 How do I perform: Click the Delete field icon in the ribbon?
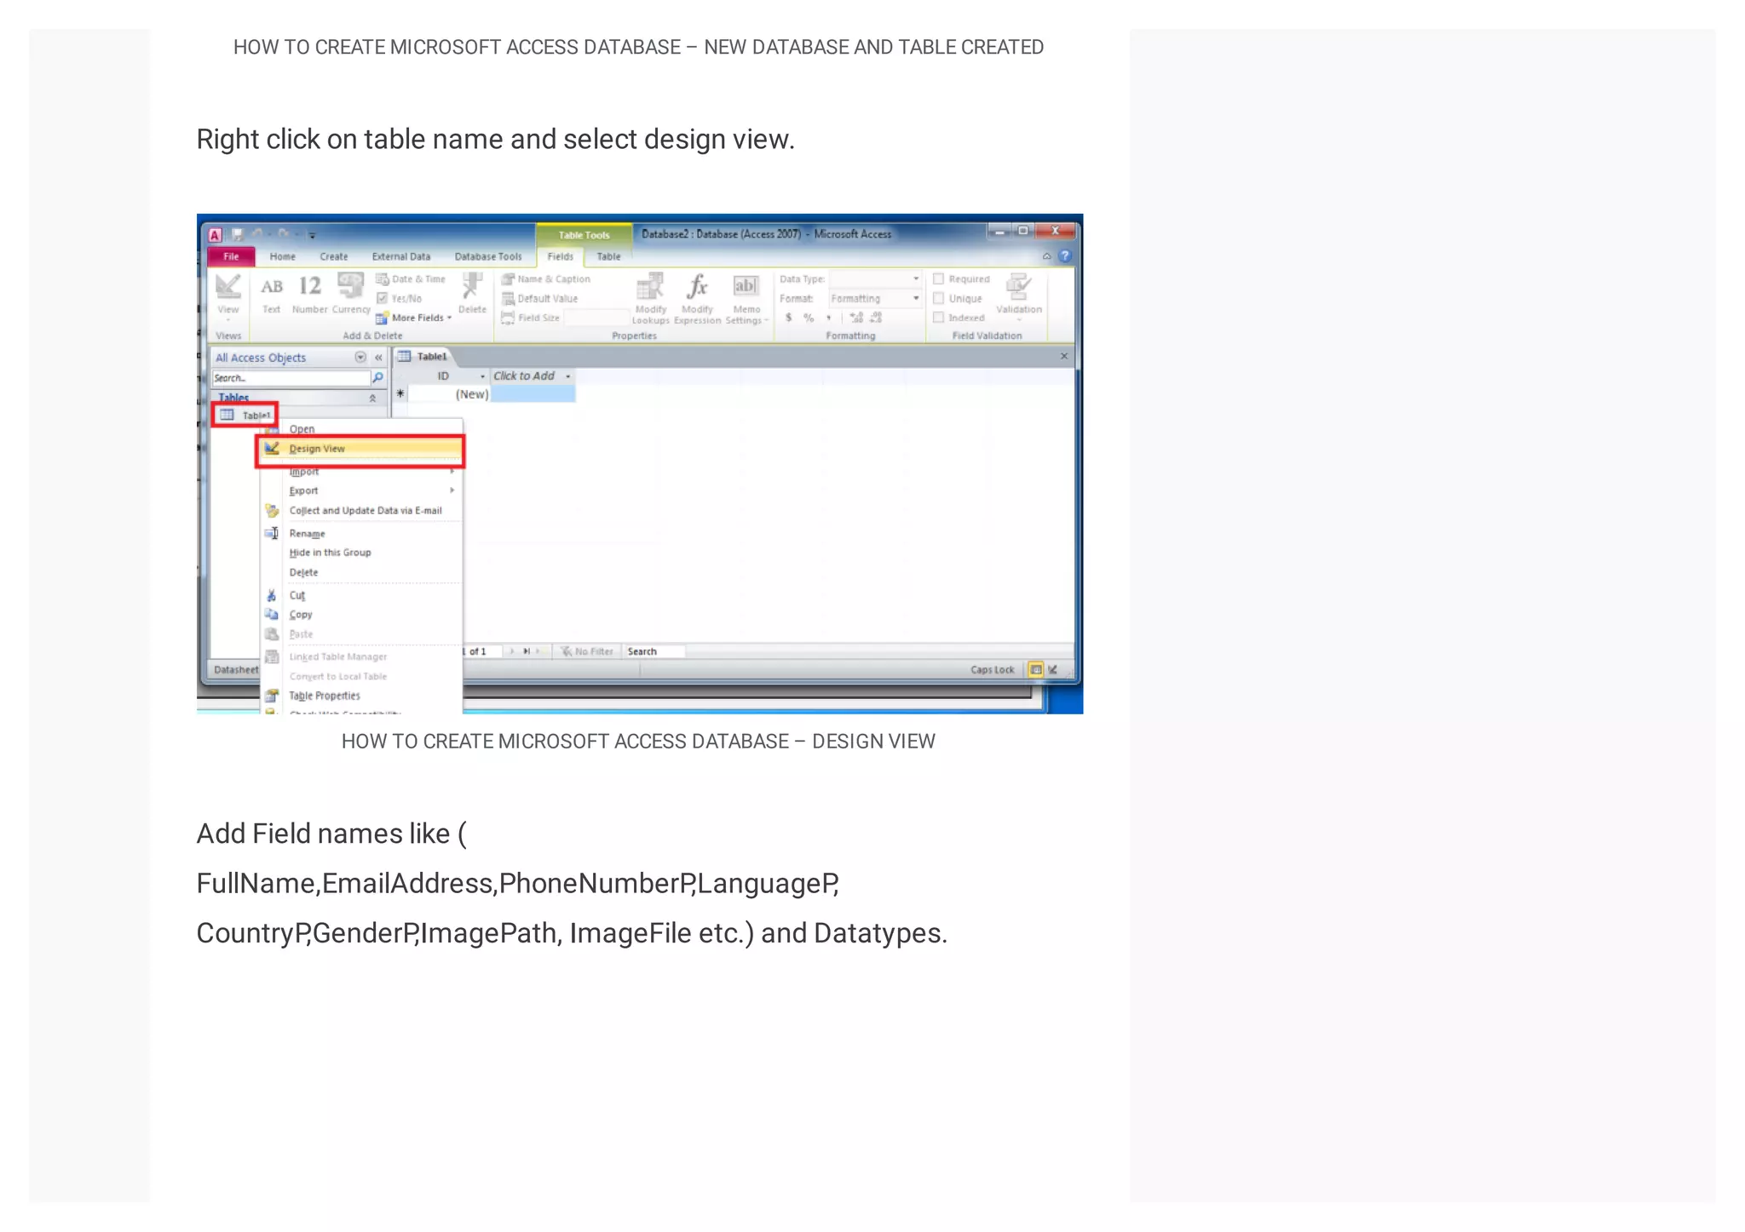pyautogui.click(x=472, y=293)
